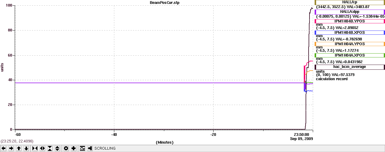Select the HALLA:p curve legend entry
385x152 pixels.
coord(350,2)
